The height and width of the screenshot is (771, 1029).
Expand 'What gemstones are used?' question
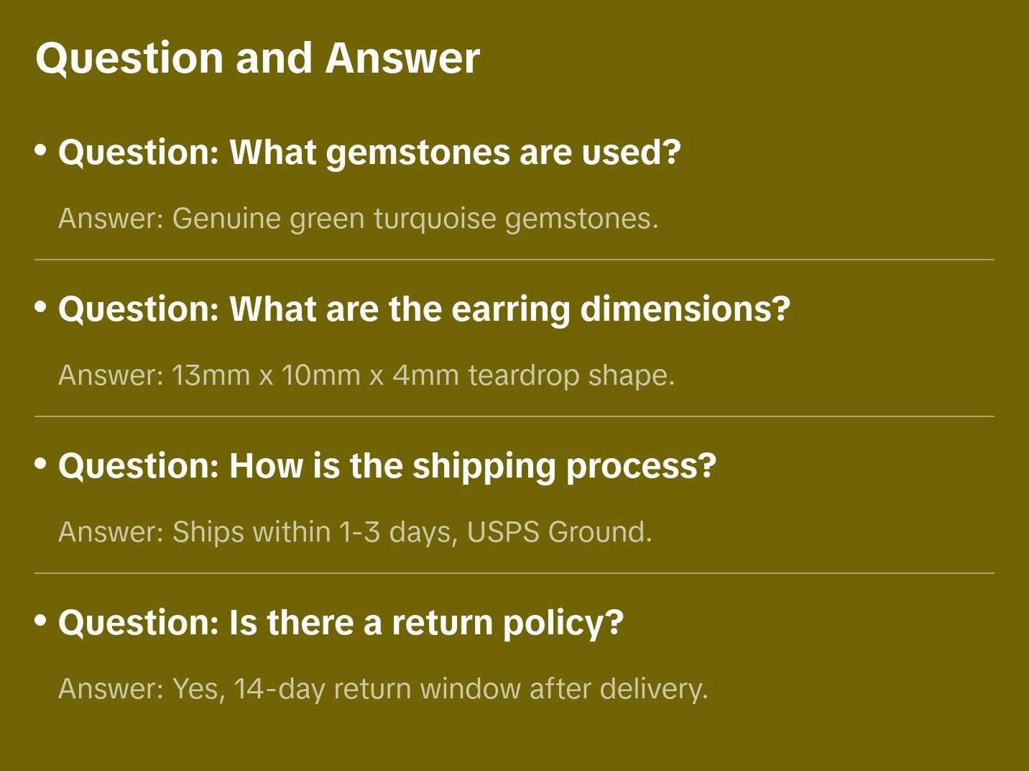pos(369,152)
